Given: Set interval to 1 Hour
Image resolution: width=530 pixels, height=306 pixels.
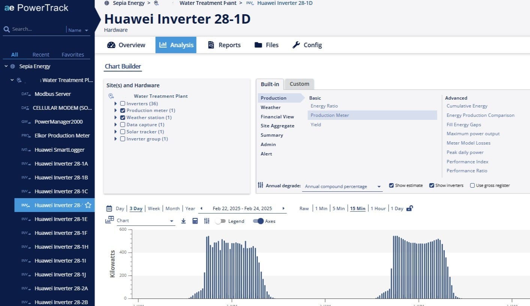Looking at the screenshot, I should (x=378, y=209).
